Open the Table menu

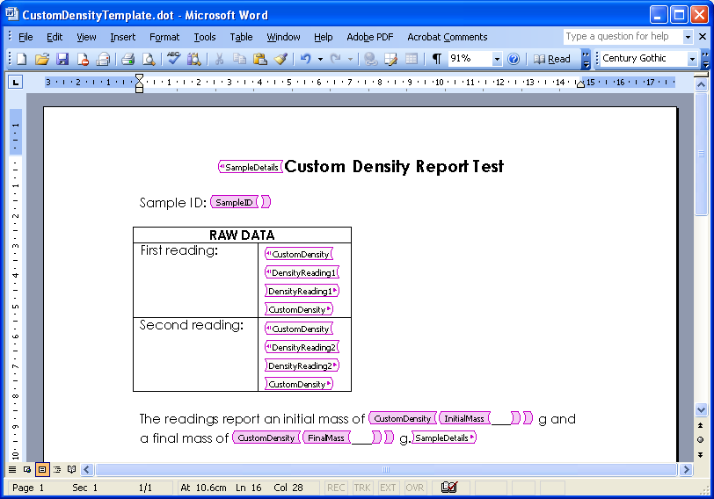pyautogui.click(x=241, y=37)
